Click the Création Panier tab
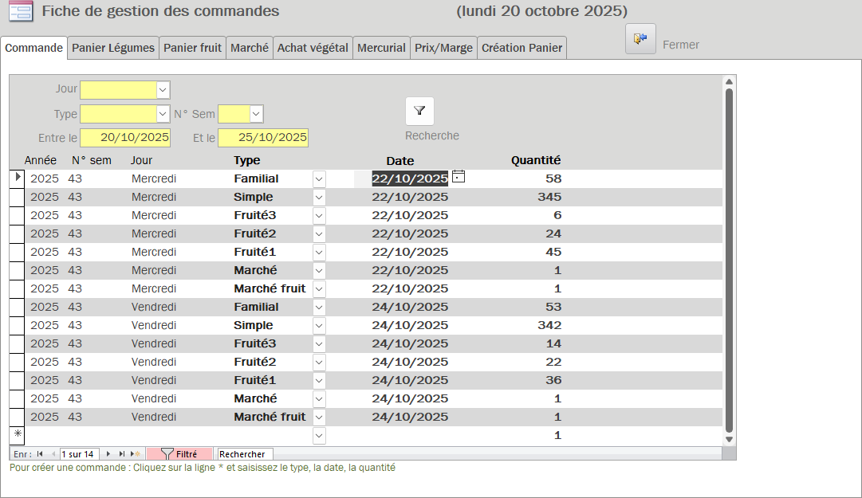 click(x=522, y=48)
